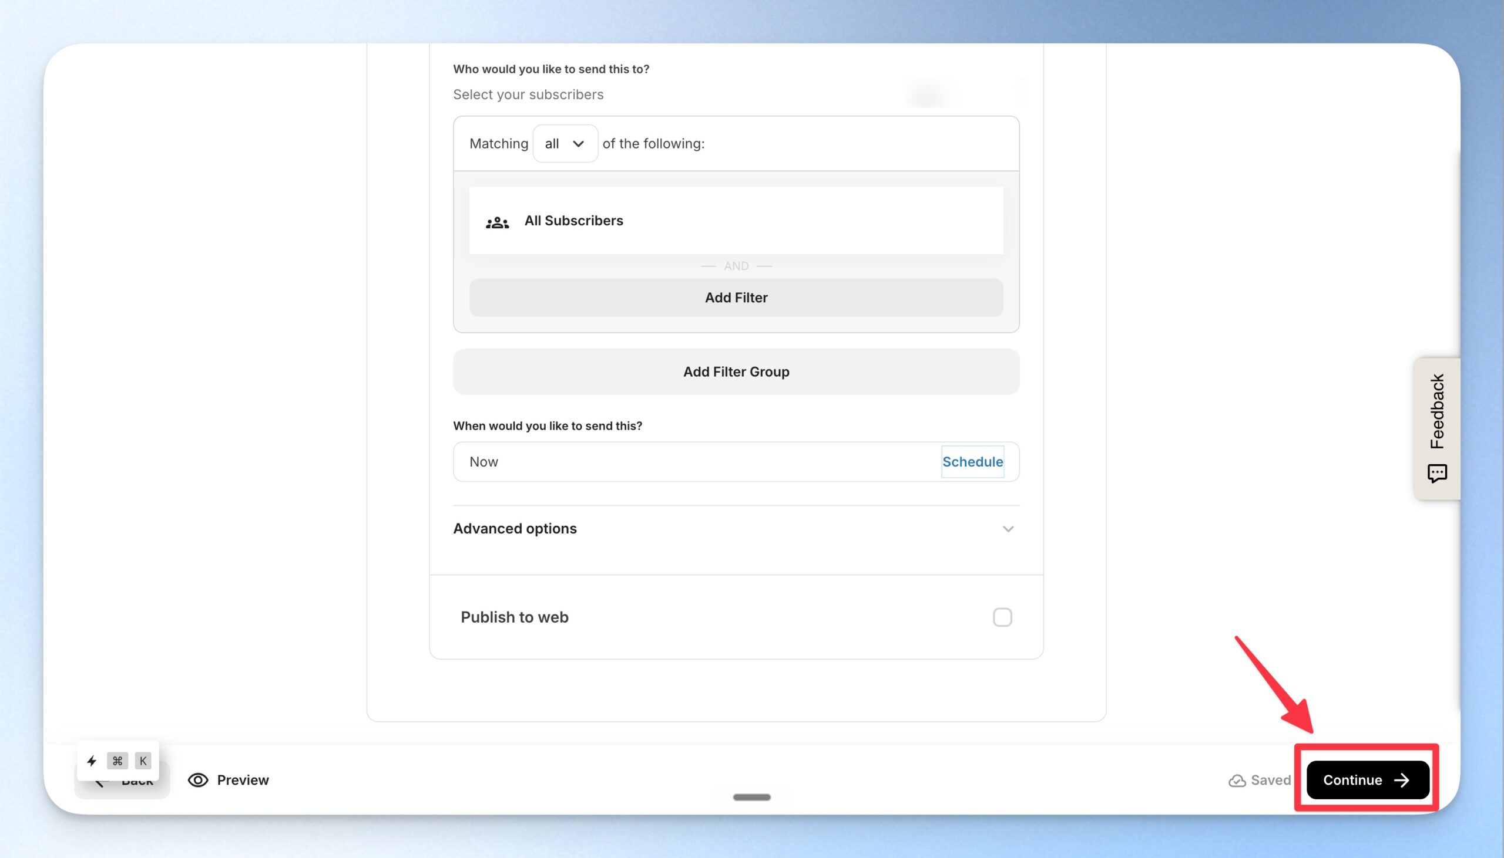Open the Matching all dropdown
Viewport: 1504px width, 858px height.
coord(565,143)
